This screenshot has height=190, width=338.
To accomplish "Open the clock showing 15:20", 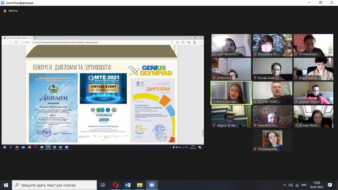I will [x=317, y=185].
